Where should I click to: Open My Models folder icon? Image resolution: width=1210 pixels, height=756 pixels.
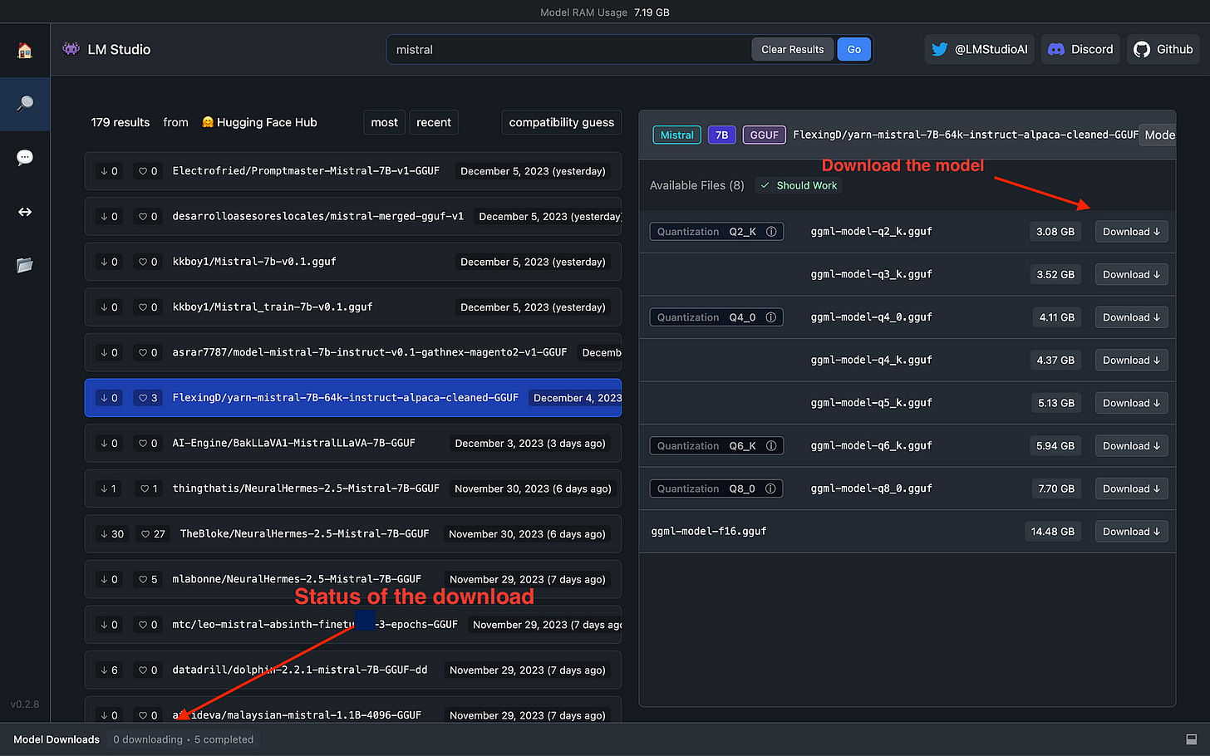click(x=25, y=265)
